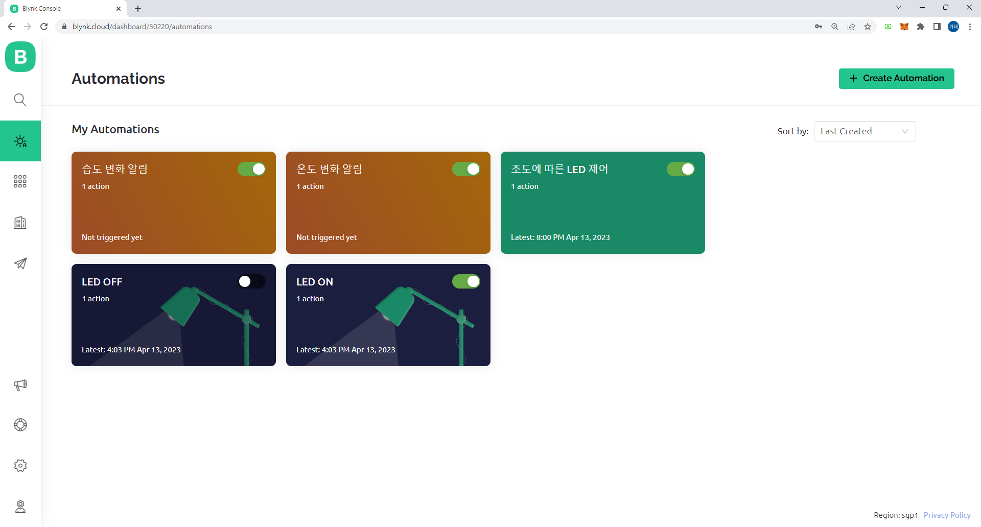The width and height of the screenshot is (981, 527).
Task: Reload the page with the refresh icon
Action: 44,27
